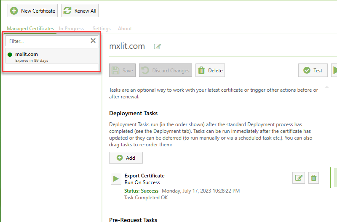Switch to the Managed Certificates tab
The image size is (337, 222).
coord(30,29)
